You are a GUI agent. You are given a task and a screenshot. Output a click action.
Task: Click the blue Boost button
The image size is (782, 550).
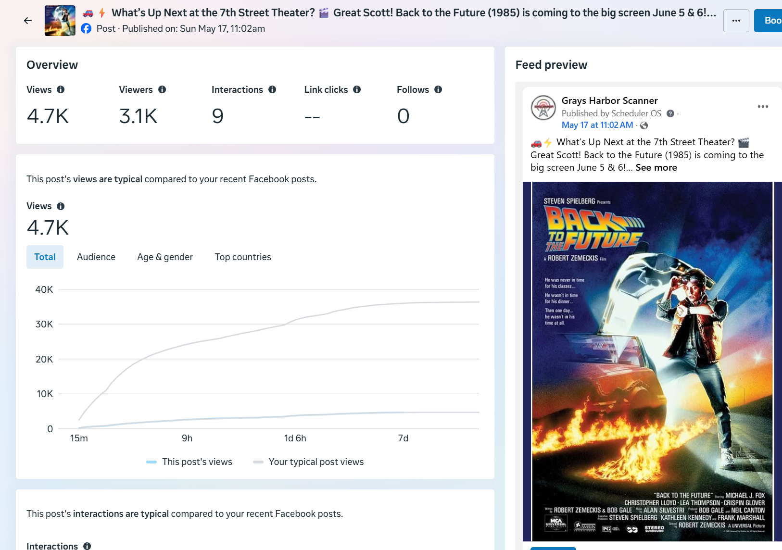[x=769, y=21]
